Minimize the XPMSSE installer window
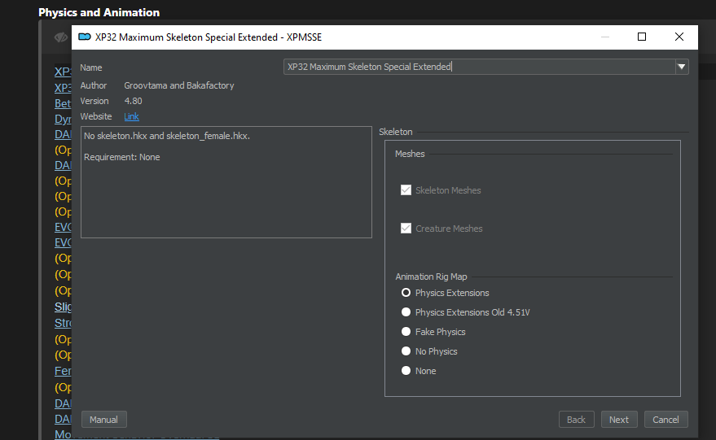Screen dimensions: 716x440 tap(605, 37)
